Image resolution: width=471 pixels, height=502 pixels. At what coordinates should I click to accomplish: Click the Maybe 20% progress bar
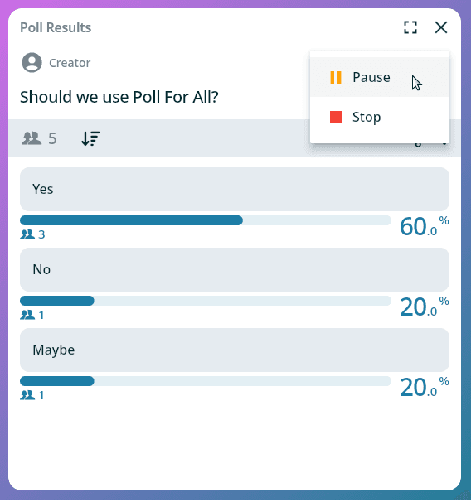(206, 381)
